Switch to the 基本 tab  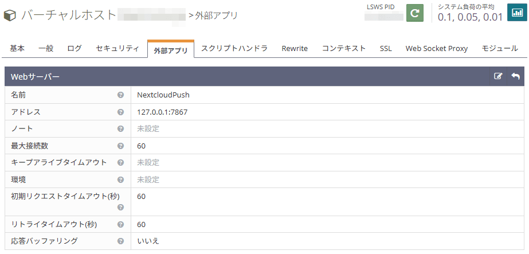click(x=17, y=49)
